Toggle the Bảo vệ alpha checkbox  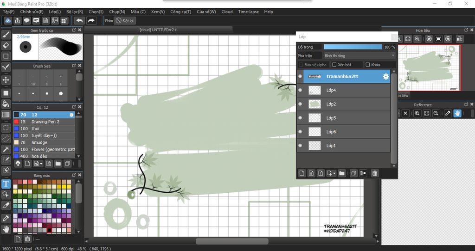(301, 65)
